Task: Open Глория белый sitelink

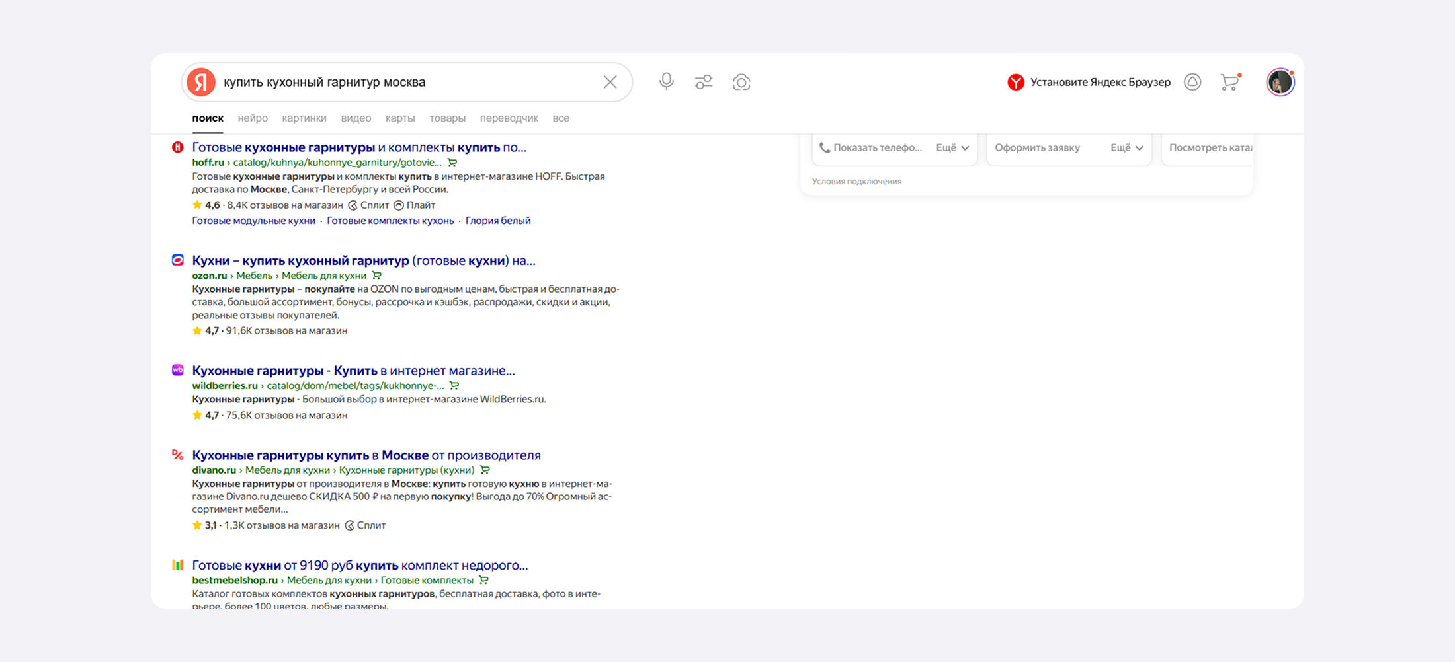Action: [498, 221]
